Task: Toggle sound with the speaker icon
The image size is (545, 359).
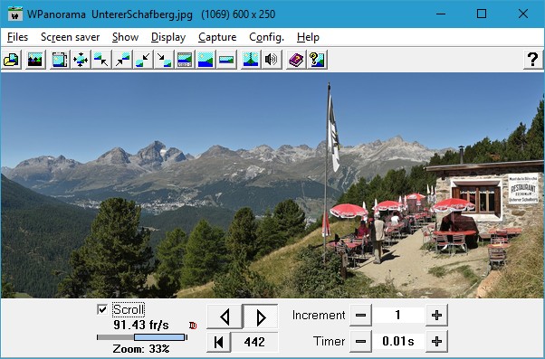Action: (x=272, y=60)
